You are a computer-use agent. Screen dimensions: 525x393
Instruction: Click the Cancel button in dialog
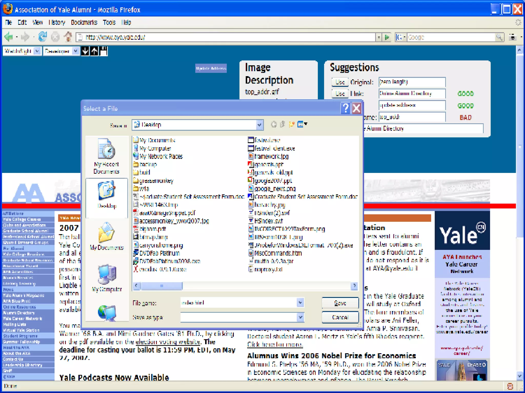pos(340,317)
